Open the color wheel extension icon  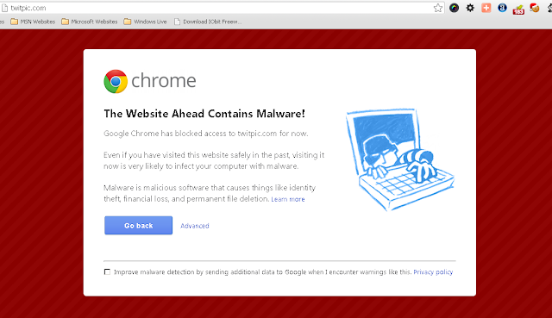[455, 8]
